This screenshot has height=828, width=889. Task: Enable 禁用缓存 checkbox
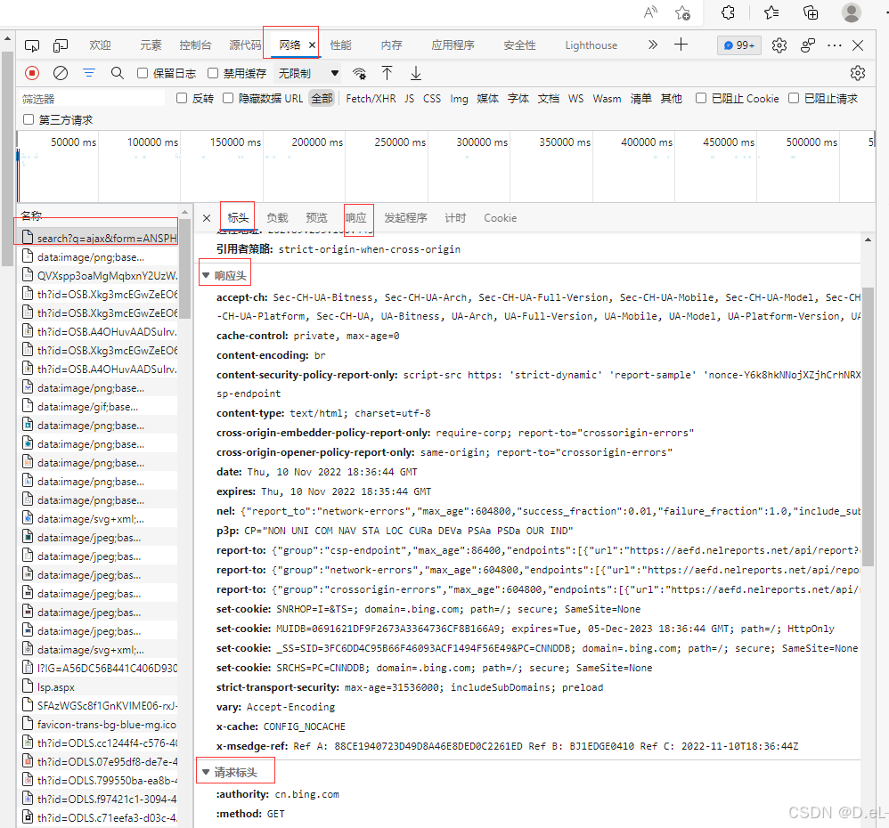click(x=213, y=73)
